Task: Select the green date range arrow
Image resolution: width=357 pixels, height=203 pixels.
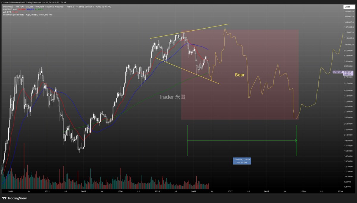Action: coord(242,140)
